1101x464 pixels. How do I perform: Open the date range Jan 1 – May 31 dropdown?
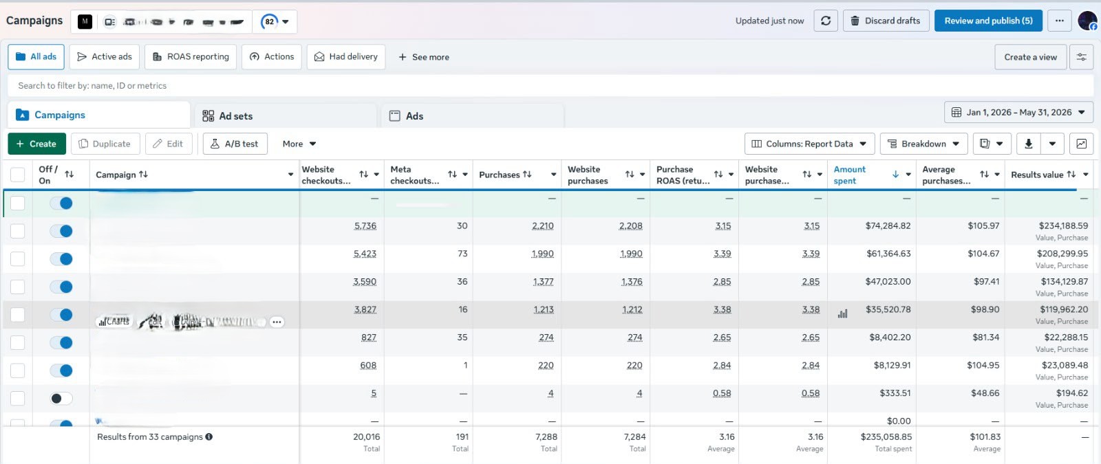(x=1018, y=112)
